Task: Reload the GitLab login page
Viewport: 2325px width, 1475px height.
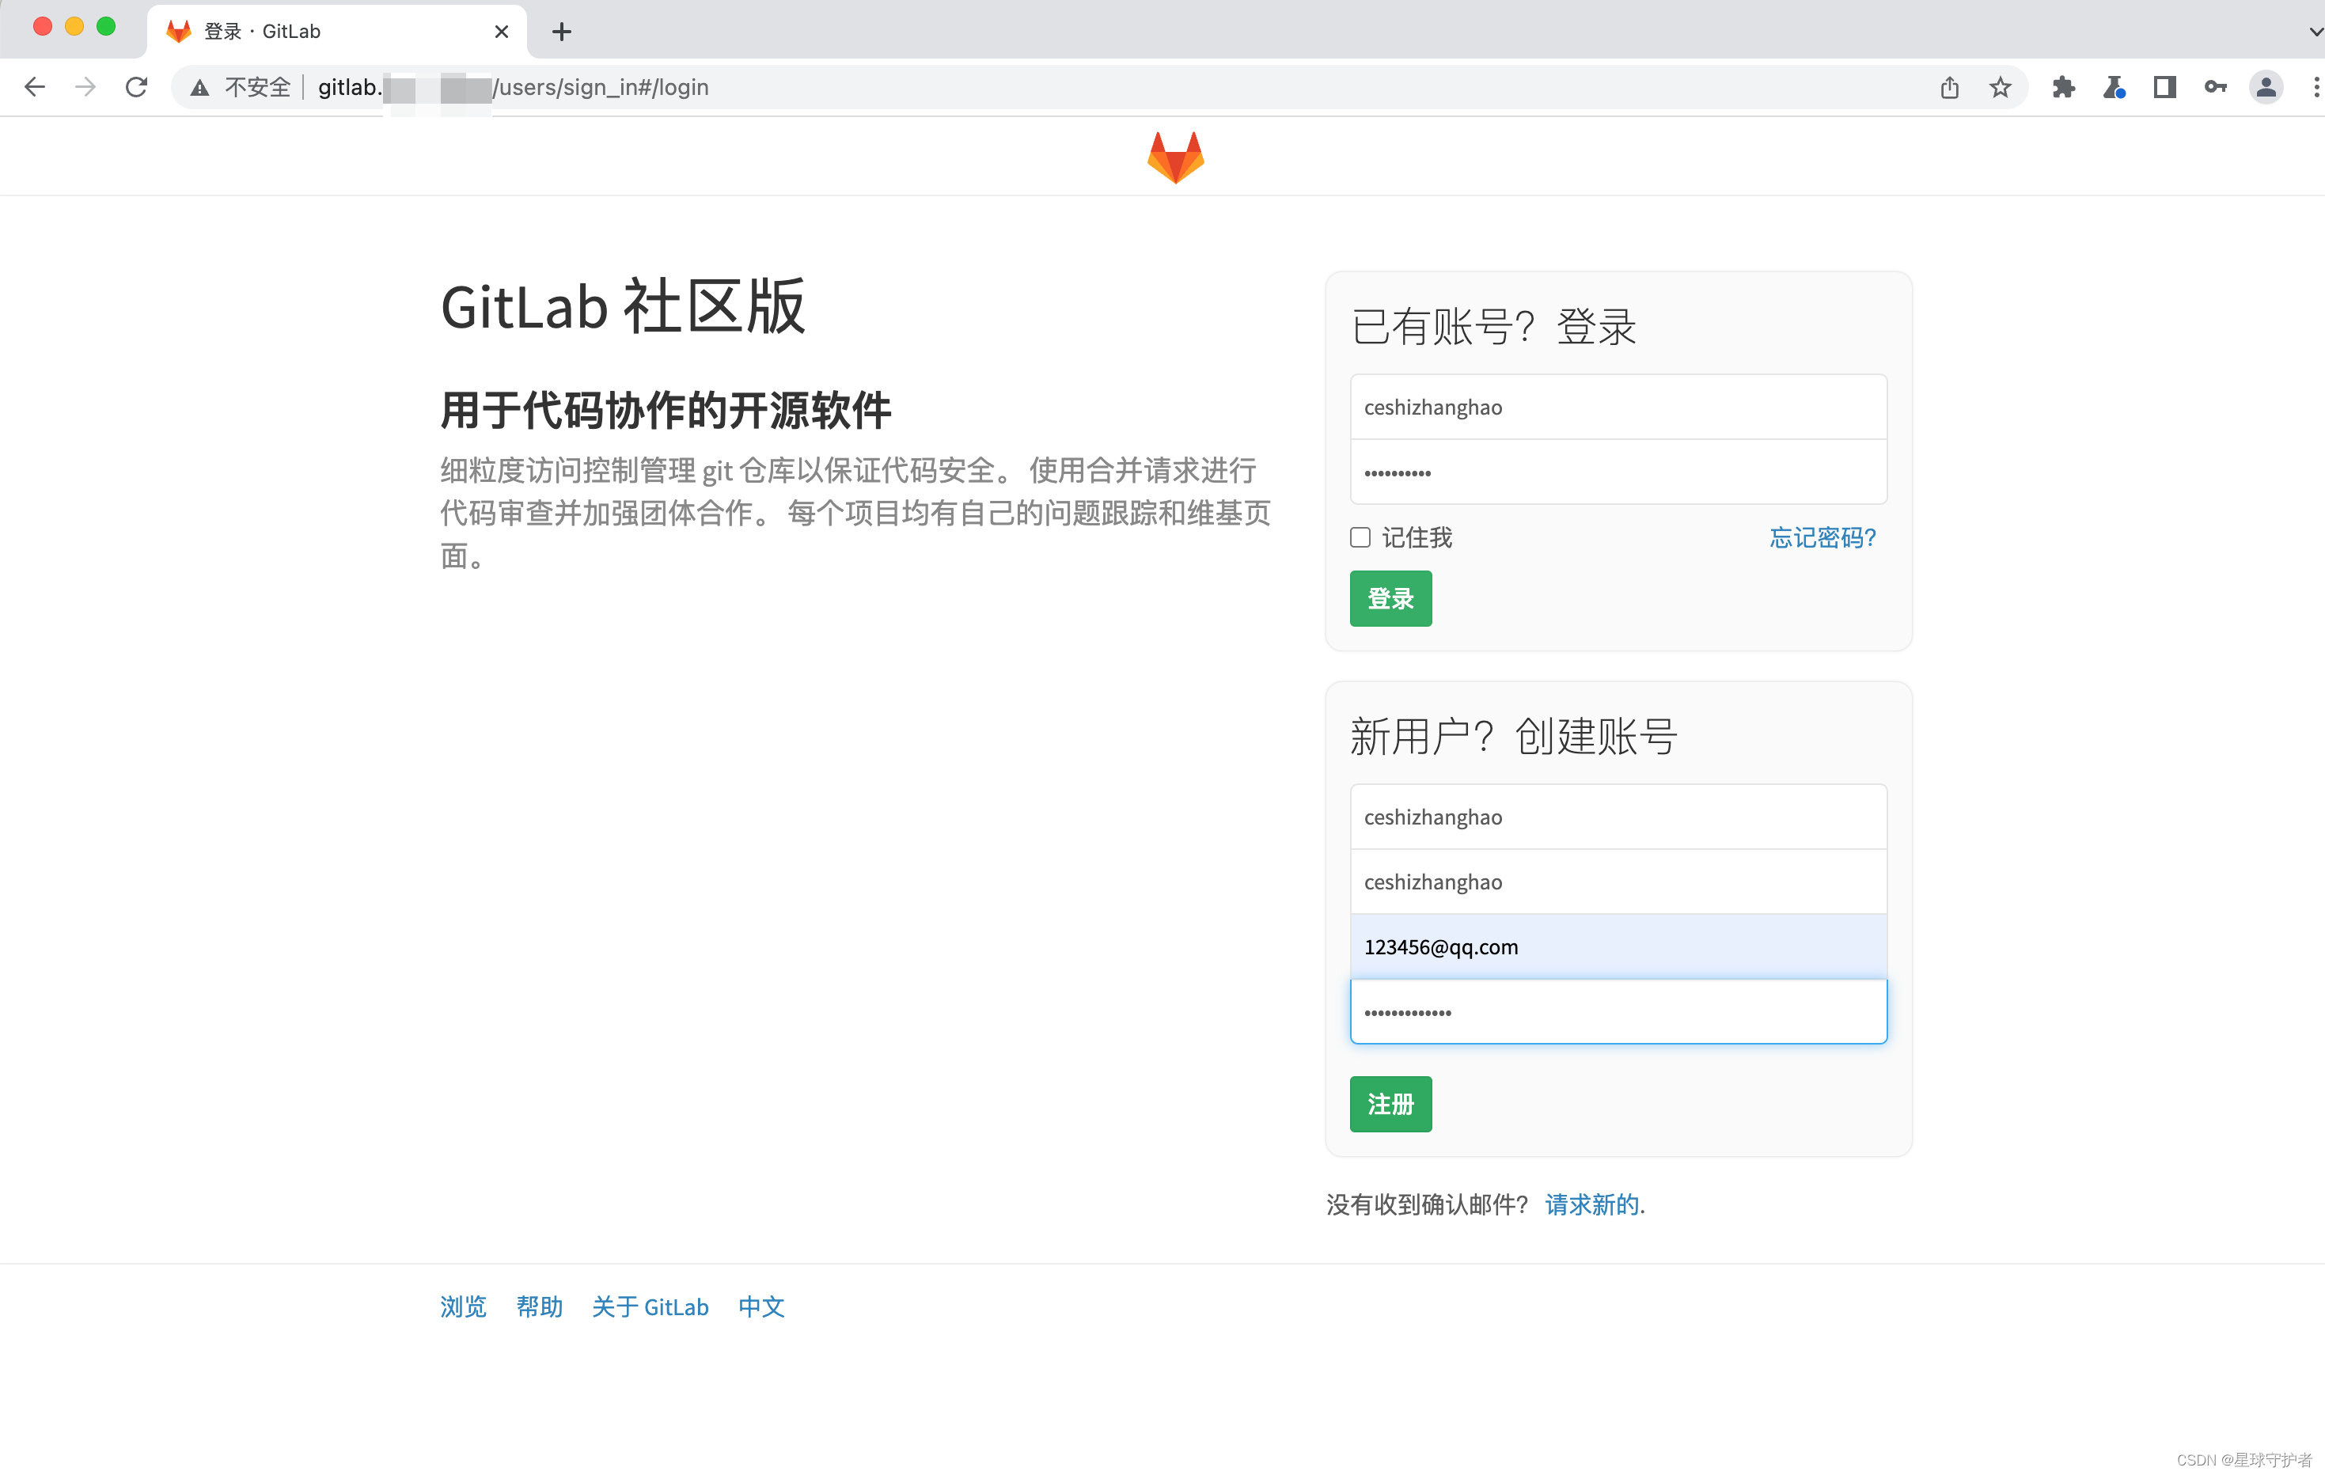Action: pyautogui.click(x=136, y=87)
